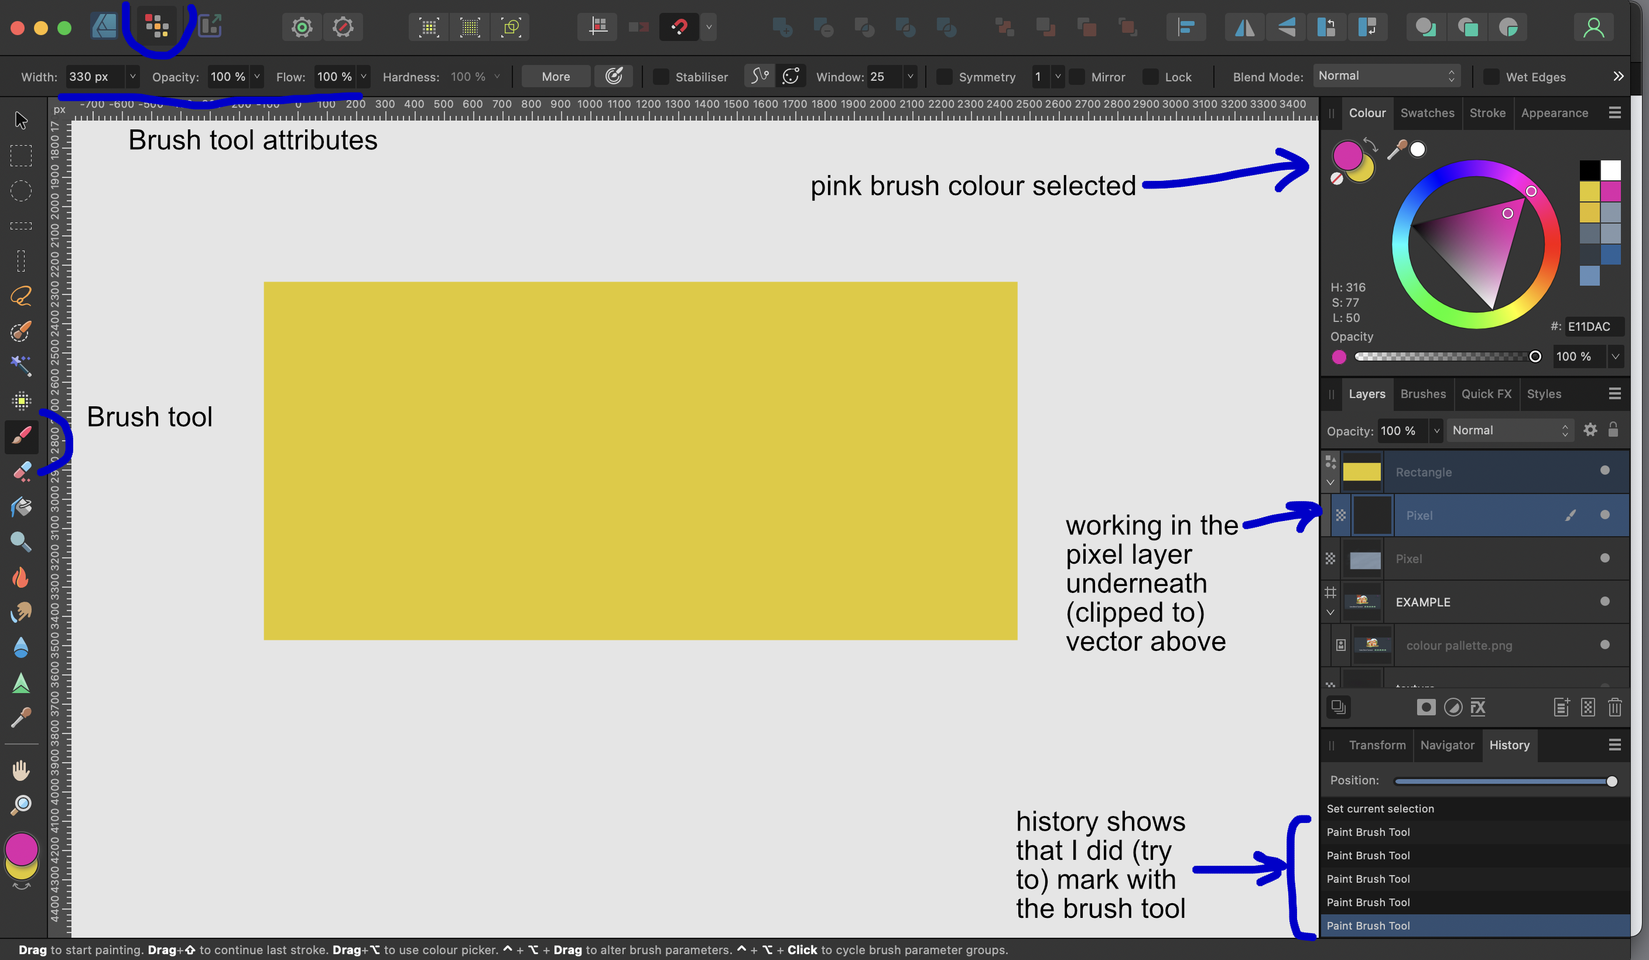Open the layer Opacity dropdown arrow
Image resolution: width=1649 pixels, height=960 pixels.
[1436, 430]
